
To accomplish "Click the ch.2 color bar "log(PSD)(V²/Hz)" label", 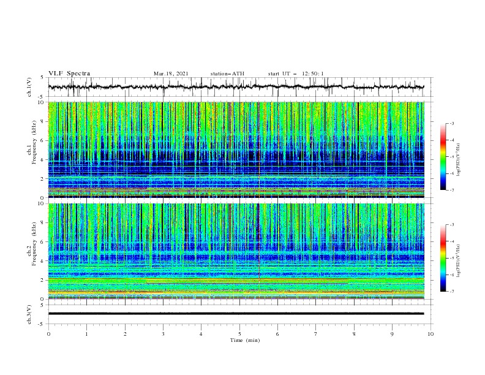I will pyautogui.click(x=459, y=261).
